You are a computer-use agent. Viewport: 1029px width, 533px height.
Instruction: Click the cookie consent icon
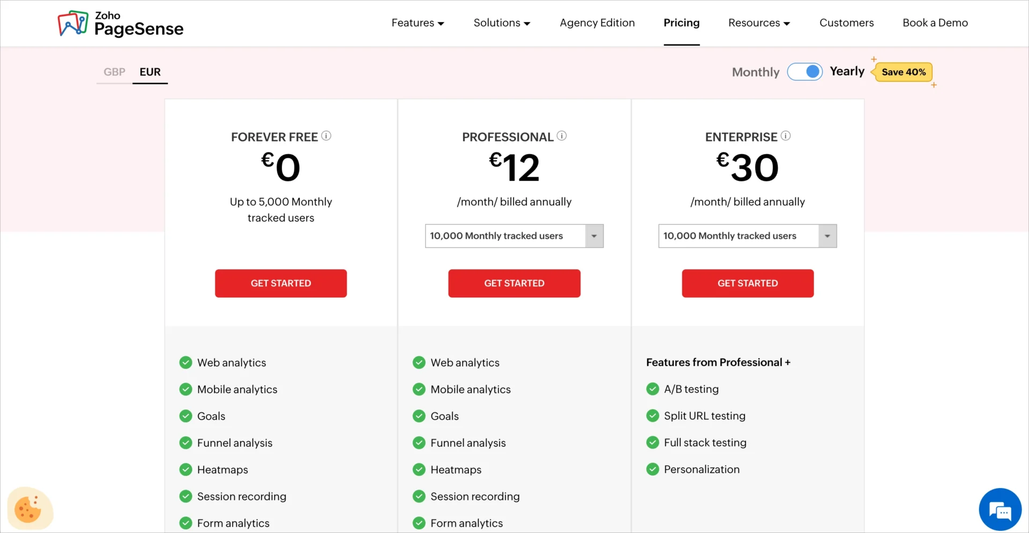[29, 508]
